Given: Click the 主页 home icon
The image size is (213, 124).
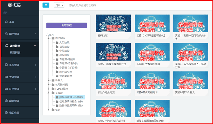Looking at the screenshot, I should click(x=6, y=22).
